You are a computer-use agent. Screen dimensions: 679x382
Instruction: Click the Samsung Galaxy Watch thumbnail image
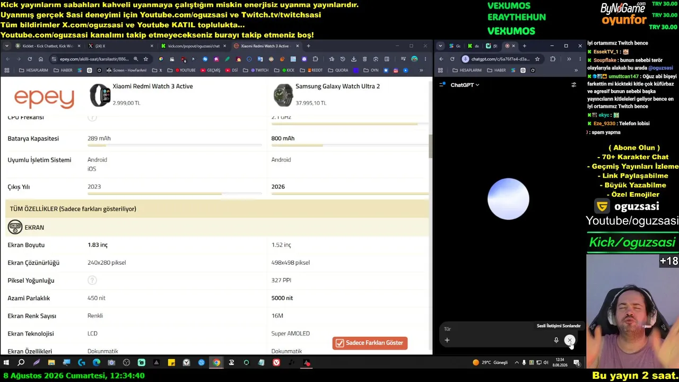(283, 95)
